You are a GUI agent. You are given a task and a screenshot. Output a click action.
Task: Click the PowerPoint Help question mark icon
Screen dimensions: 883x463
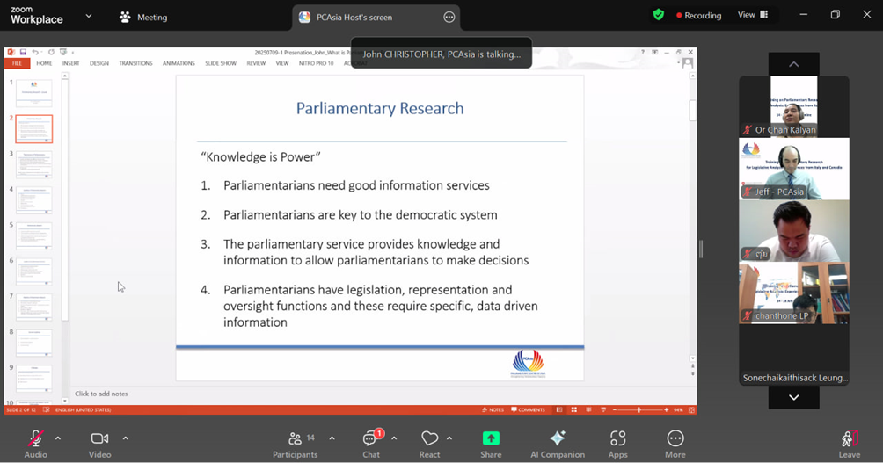point(643,52)
